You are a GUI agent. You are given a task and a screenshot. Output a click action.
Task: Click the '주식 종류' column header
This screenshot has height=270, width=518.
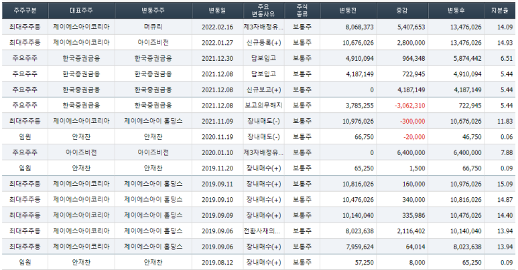point(302,11)
